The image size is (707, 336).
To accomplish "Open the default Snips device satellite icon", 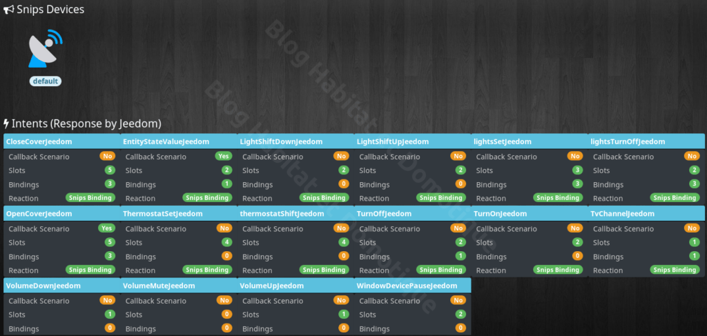I will 46,49.
